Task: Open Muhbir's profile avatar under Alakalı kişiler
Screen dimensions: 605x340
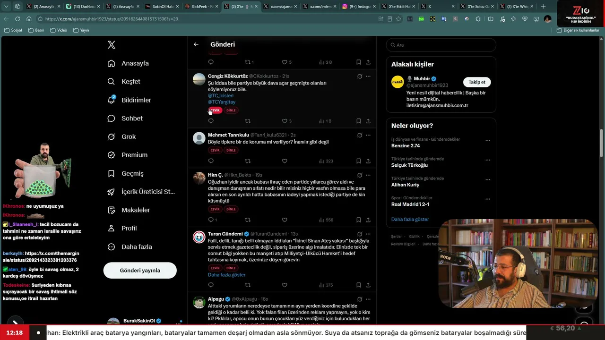Action: tap(398, 82)
